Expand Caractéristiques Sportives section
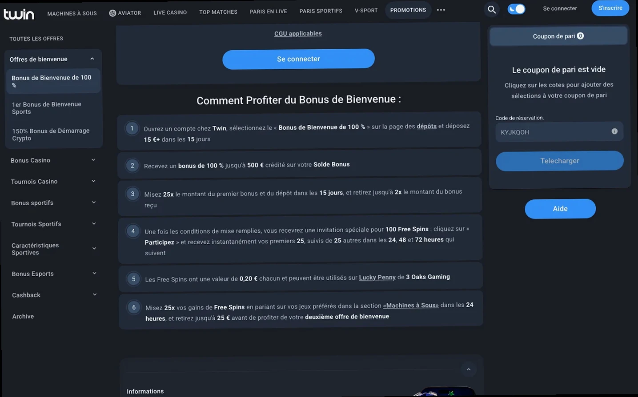 94,248
